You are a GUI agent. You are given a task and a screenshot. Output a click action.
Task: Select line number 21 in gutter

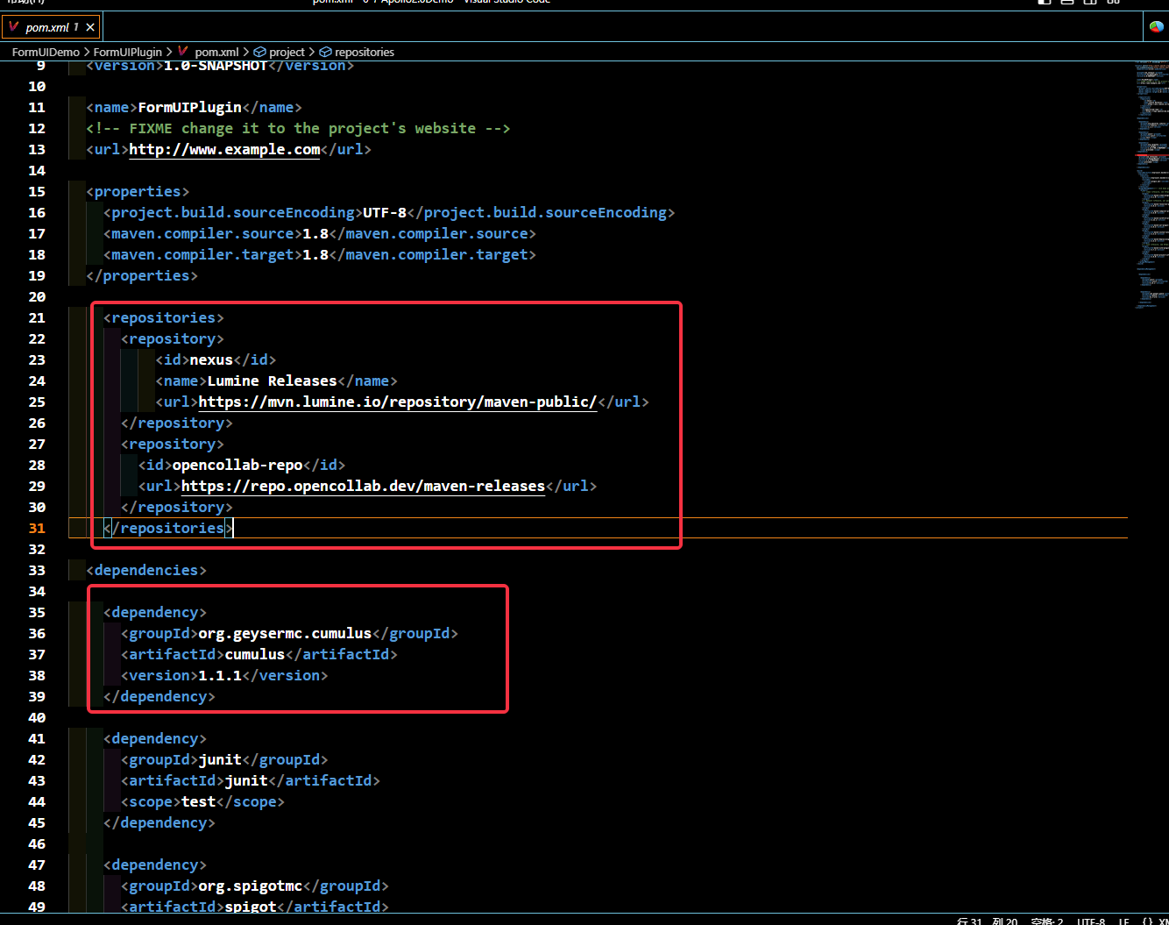37,317
